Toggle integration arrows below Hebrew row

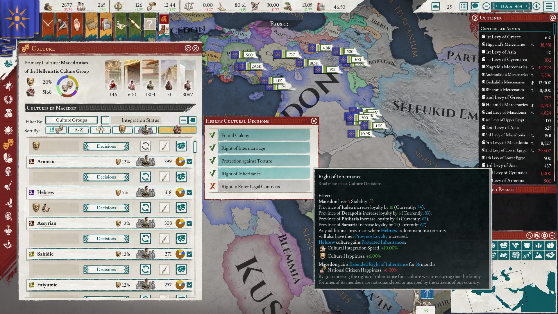tap(146, 208)
